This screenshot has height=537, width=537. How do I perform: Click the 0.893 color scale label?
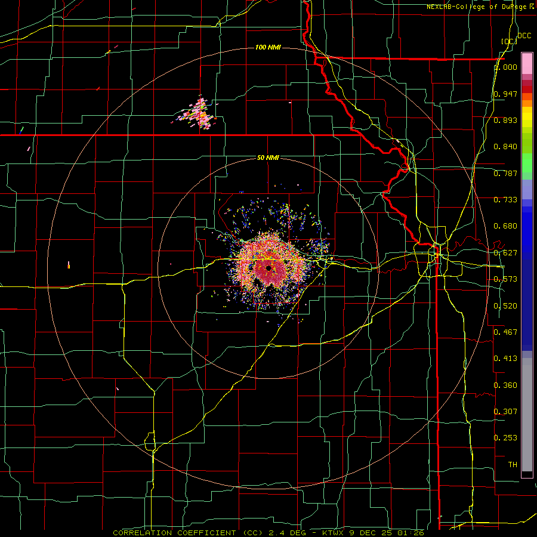tap(505, 120)
